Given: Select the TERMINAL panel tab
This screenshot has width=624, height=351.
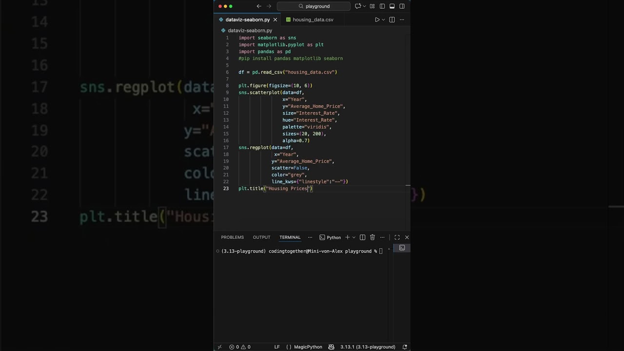Looking at the screenshot, I should coord(290,237).
